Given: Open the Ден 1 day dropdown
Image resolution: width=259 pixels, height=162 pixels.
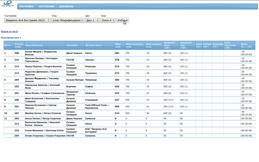Looking at the screenshot, I should [x=92, y=20].
